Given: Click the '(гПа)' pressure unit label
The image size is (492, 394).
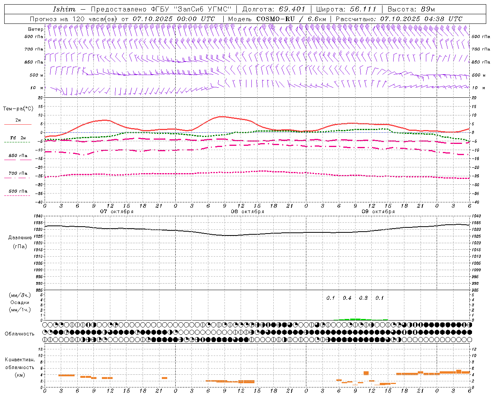Looking at the screenshot, I should [x=20, y=246].
